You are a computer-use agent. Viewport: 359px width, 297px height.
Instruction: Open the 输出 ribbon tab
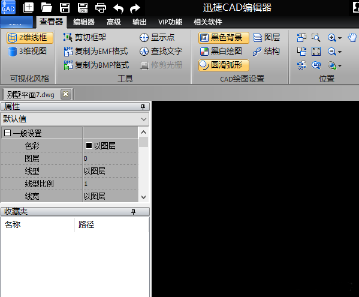coord(140,22)
